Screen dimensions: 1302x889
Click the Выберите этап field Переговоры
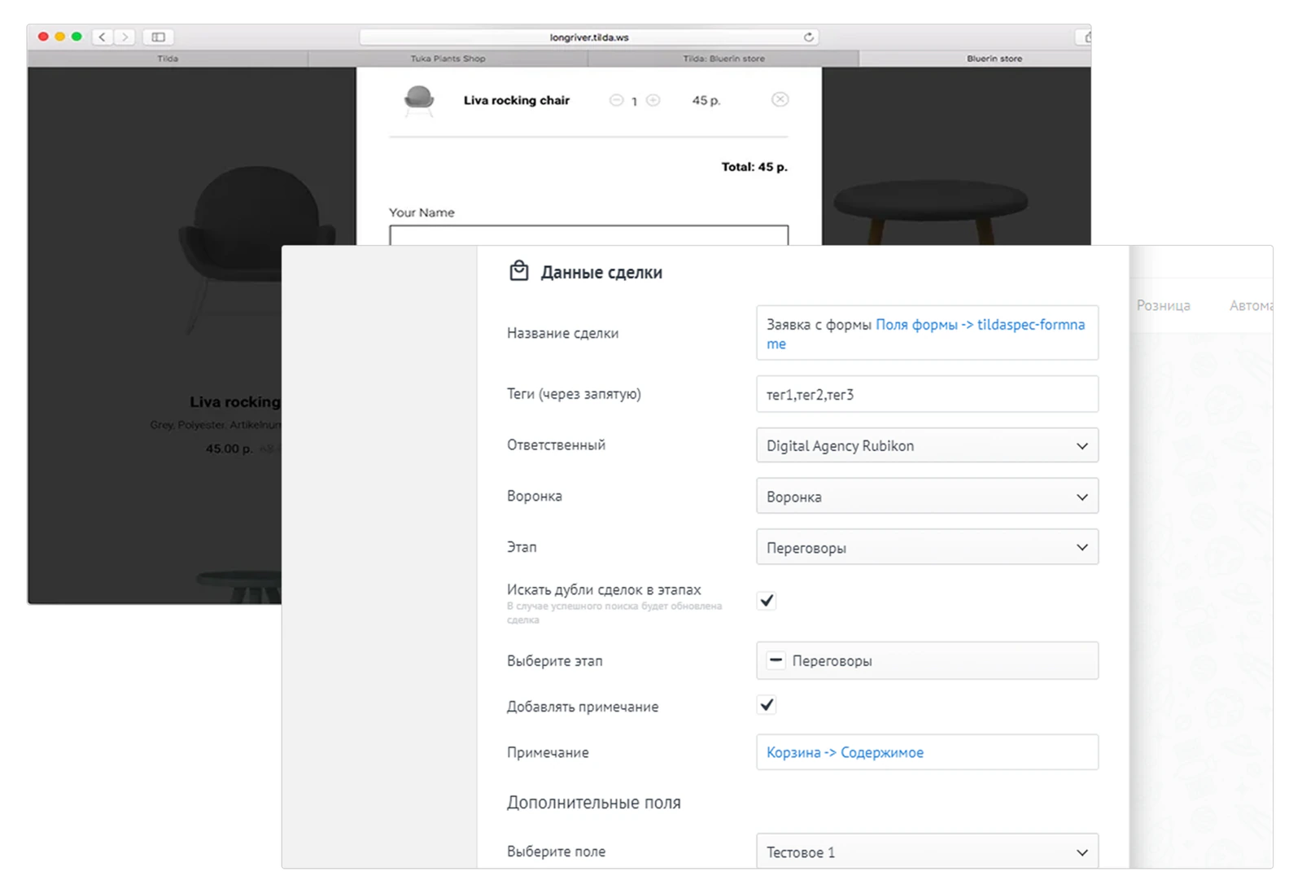click(x=927, y=660)
